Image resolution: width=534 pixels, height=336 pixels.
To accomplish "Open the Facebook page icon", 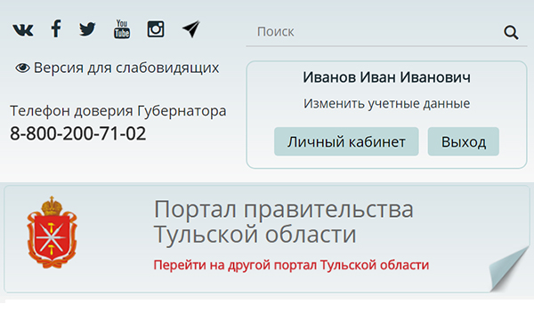I will [56, 28].
